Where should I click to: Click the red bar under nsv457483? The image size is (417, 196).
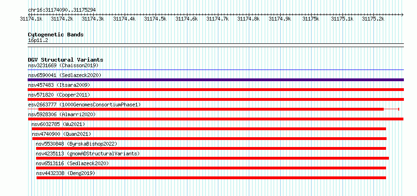pos(216,90)
